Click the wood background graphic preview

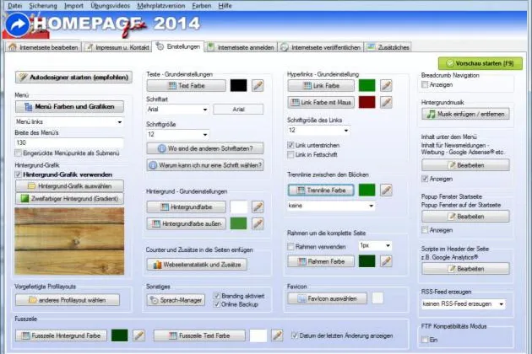pos(69,241)
